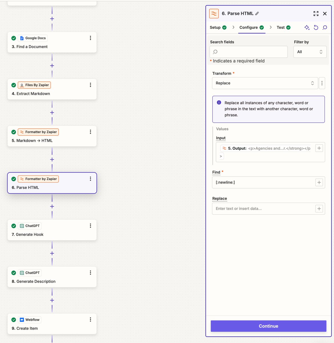This screenshot has height=343, width=334.
Task: Open the three-dot menu for Parse HTML step card
Action: [x=90, y=179]
